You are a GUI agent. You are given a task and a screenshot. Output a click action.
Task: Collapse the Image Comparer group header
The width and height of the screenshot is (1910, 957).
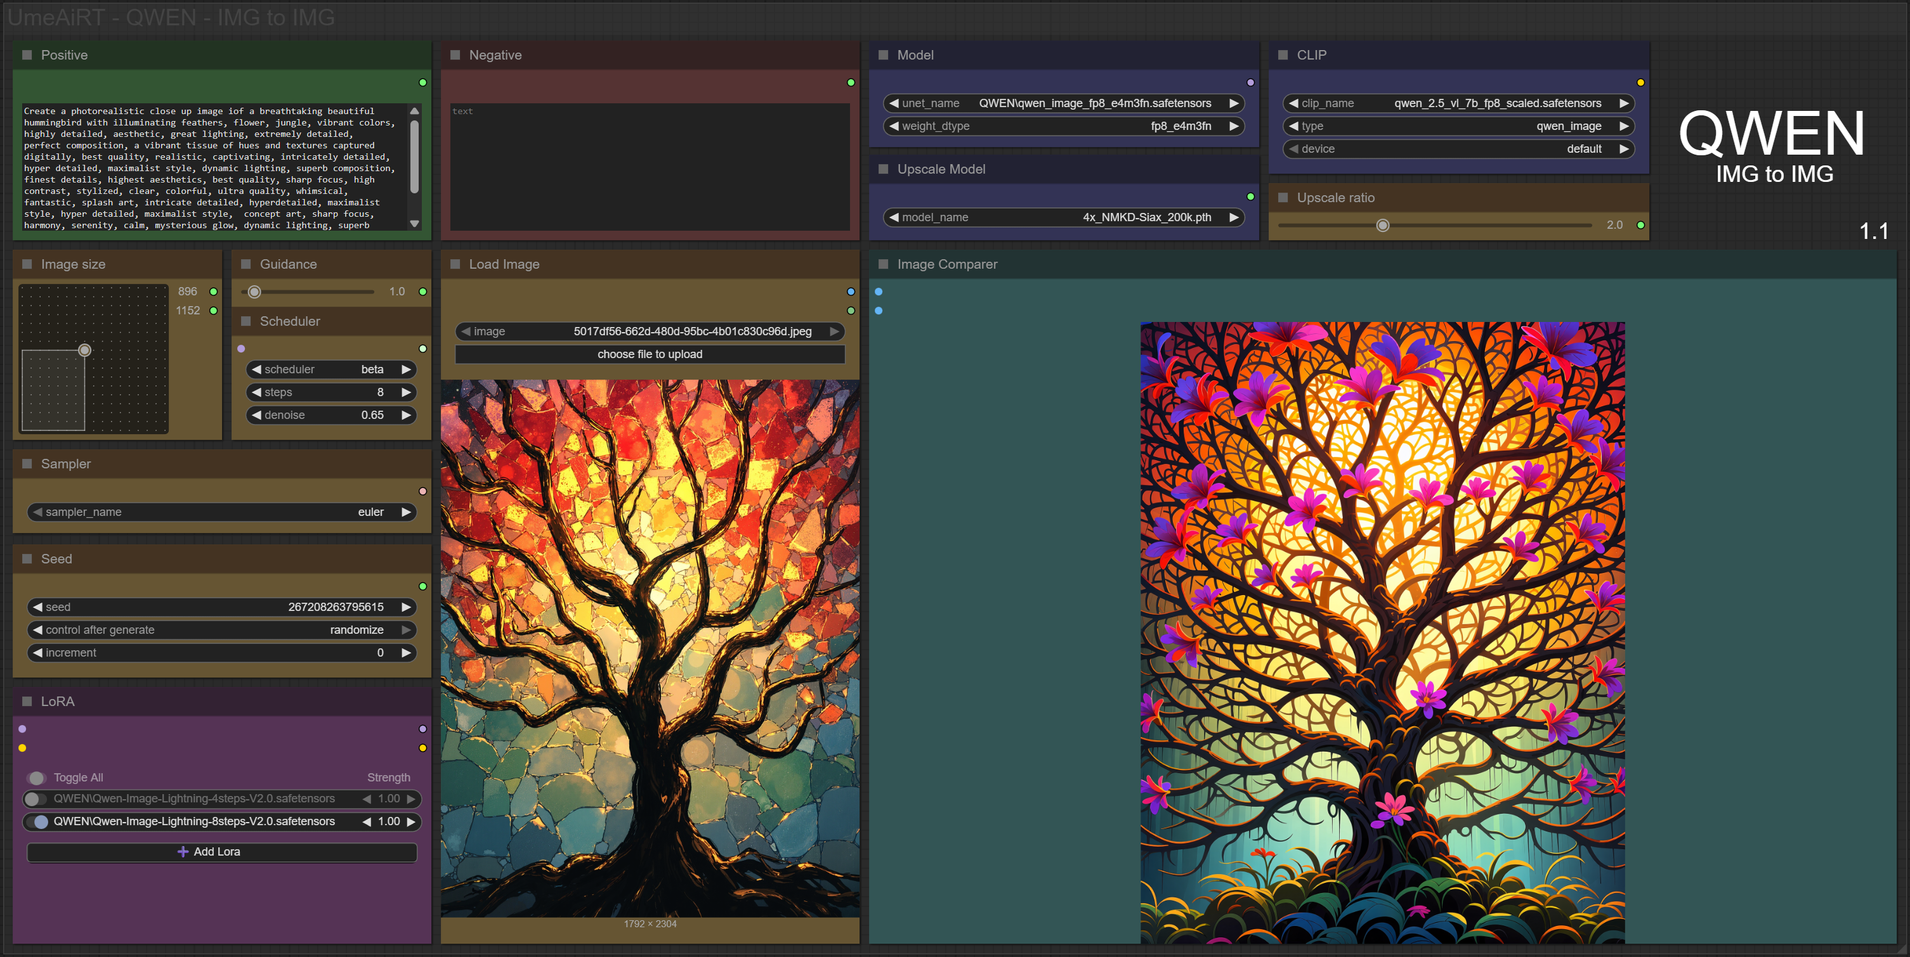click(x=883, y=264)
